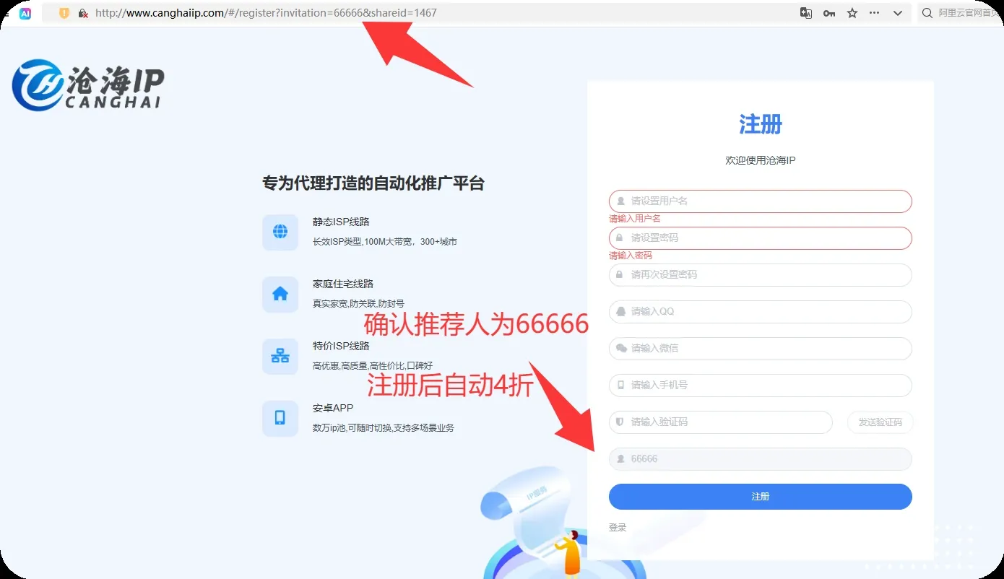1004x579 pixels.
Task: Click the 请输入QQ field
Action: (760, 312)
